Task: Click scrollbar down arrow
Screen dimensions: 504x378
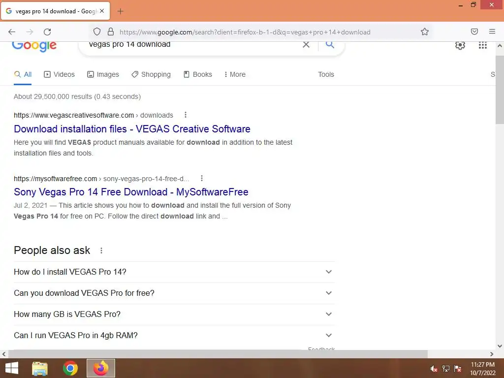Action: (500, 346)
